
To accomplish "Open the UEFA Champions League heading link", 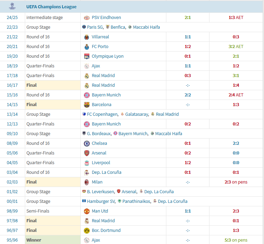I will (x=51, y=7).
